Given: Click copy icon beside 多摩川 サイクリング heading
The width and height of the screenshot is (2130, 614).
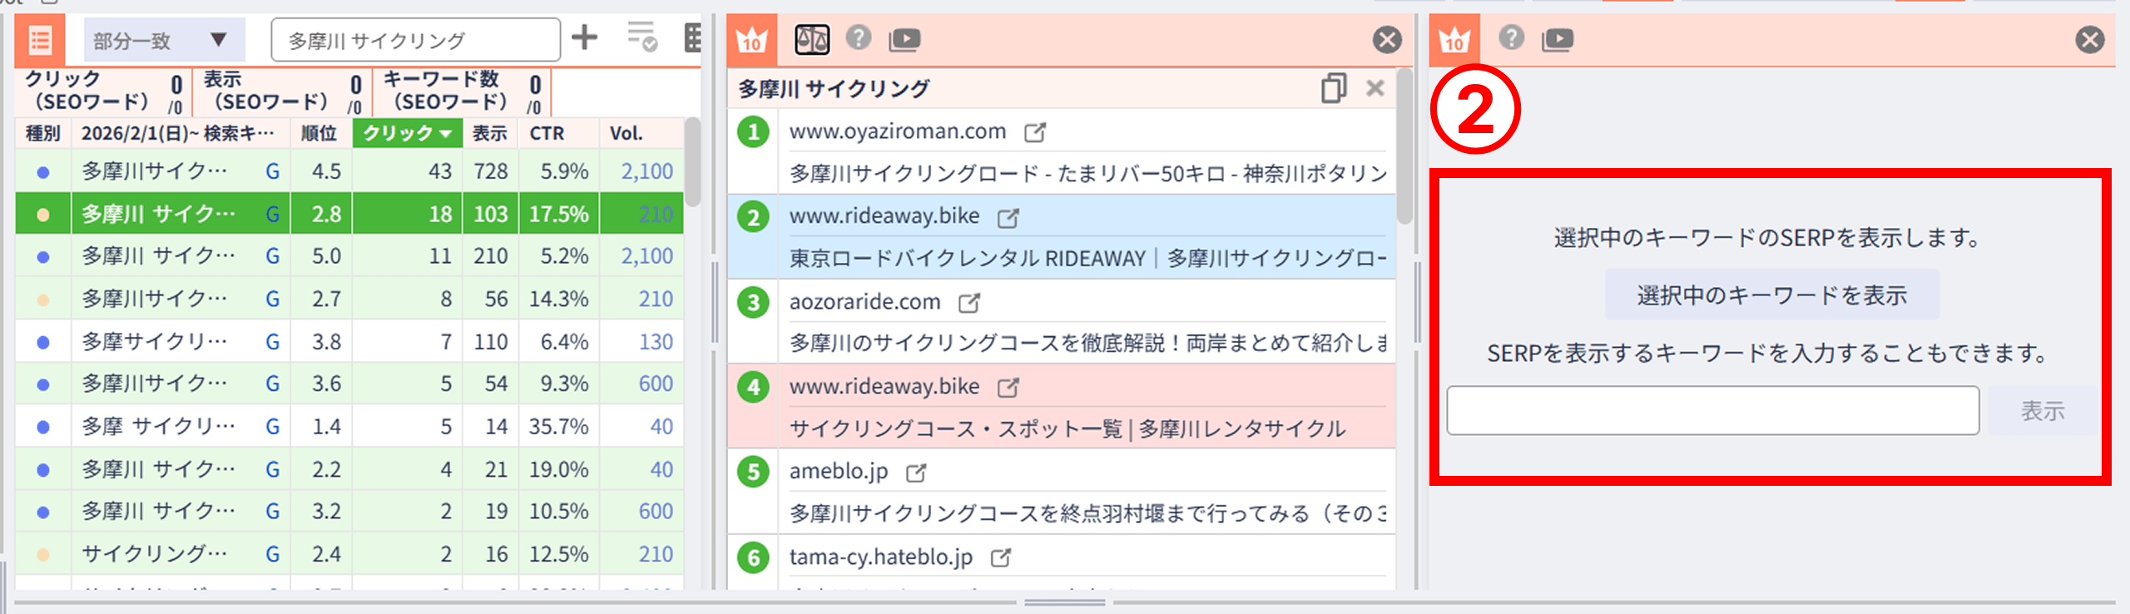Looking at the screenshot, I should [x=1333, y=88].
